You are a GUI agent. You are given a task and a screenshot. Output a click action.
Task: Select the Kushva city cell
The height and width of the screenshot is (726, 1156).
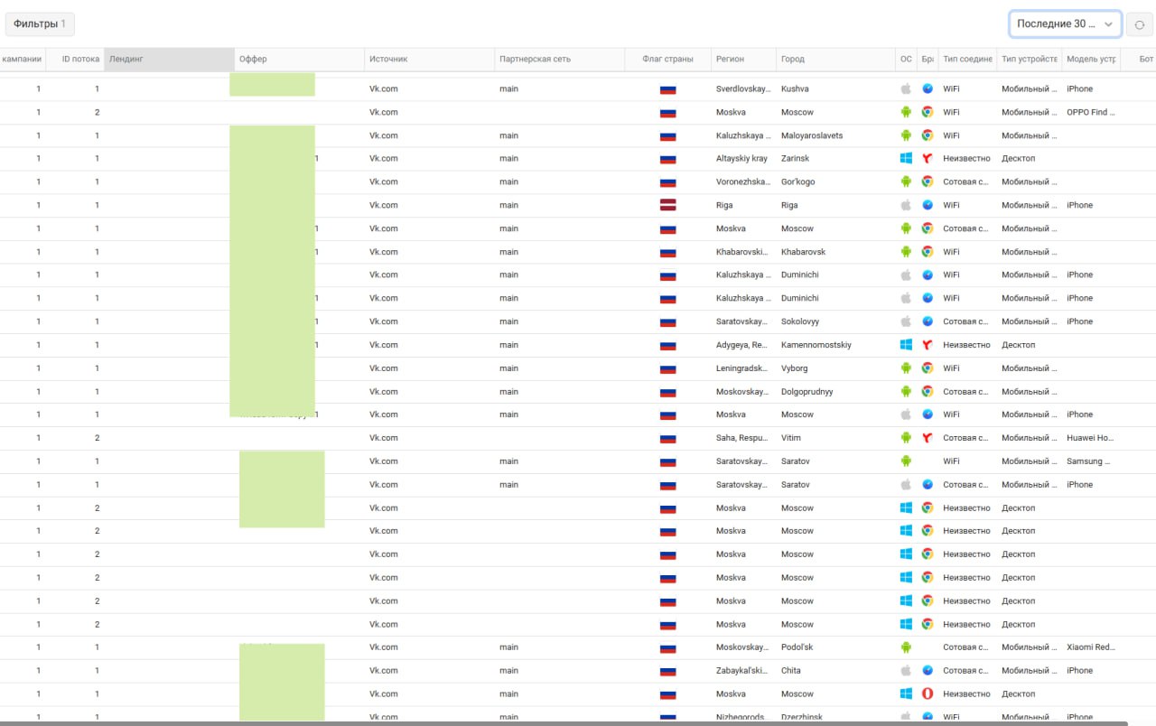795,88
